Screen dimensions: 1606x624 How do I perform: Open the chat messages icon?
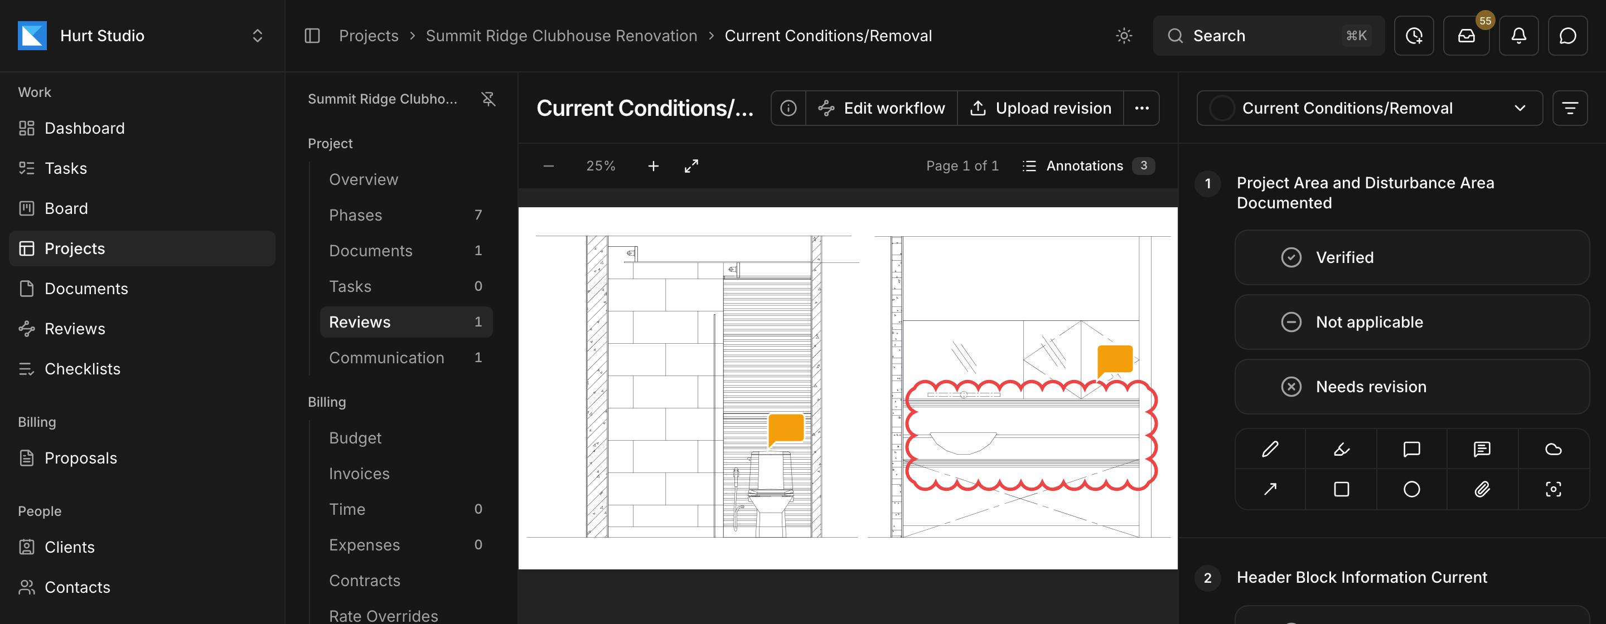pos(1568,36)
